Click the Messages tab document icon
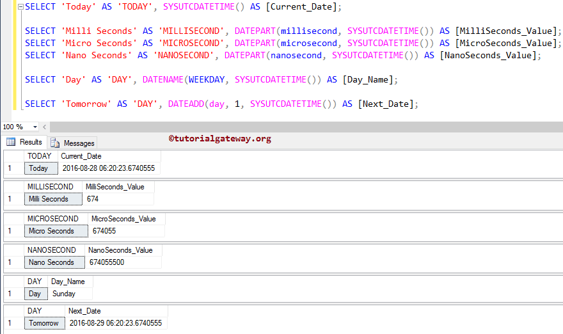The image size is (563, 334). pyautogui.click(x=55, y=143)
